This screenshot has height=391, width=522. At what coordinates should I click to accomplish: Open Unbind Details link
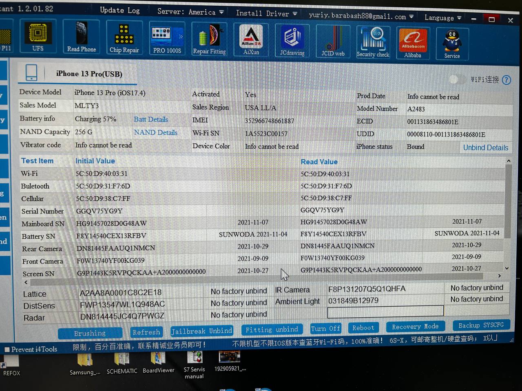[486, 147]
